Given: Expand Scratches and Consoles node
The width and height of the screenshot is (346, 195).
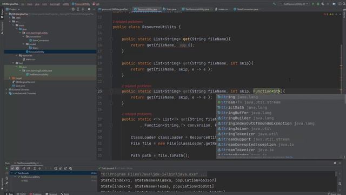Looking at the screenshot, I should 6,93.
